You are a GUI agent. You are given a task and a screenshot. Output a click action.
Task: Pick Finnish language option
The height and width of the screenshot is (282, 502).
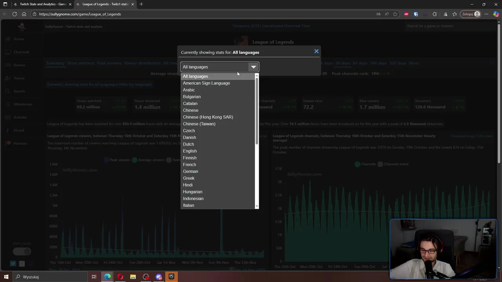click(218, 158)
